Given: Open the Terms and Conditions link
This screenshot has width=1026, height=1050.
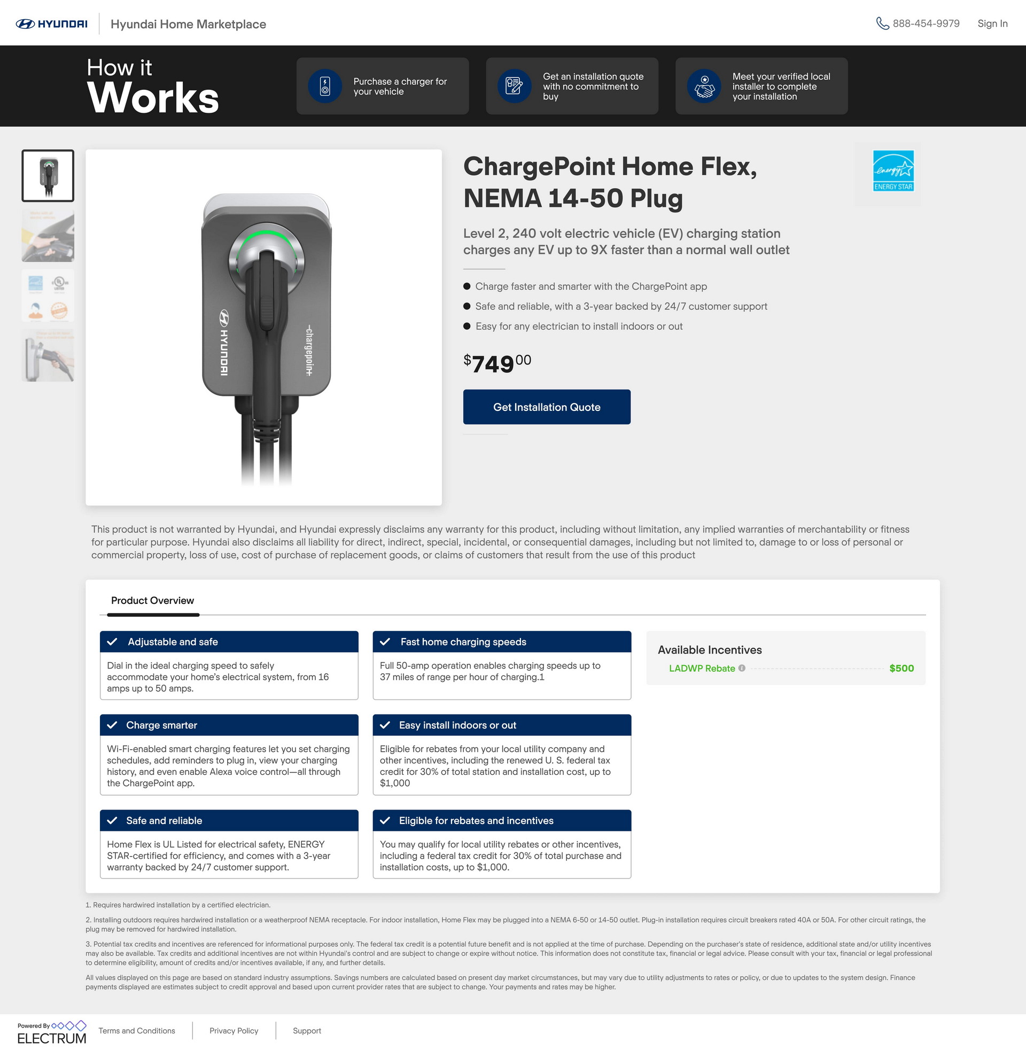Looking at the screenshot, I should click(x=137, y=1031).
